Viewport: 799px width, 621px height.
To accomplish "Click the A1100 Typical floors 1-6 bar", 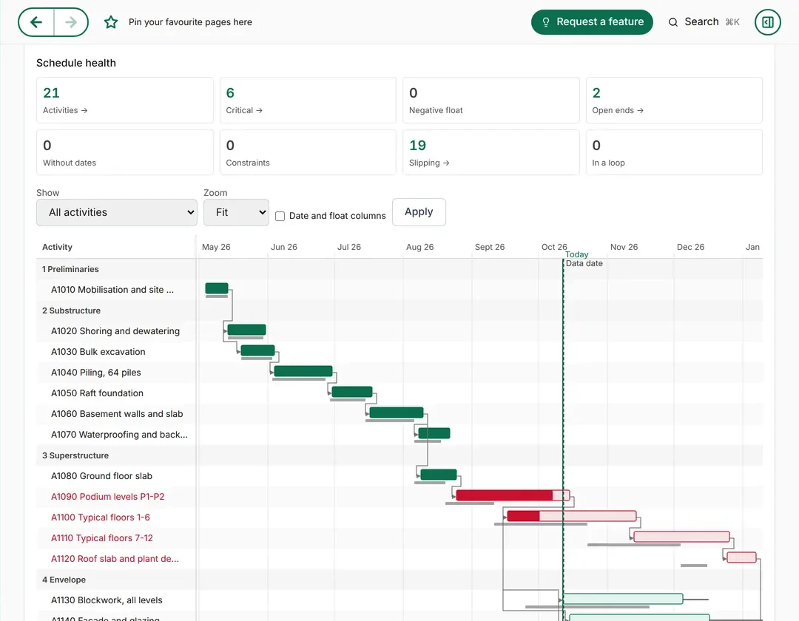I will click(x=572, y=516).
